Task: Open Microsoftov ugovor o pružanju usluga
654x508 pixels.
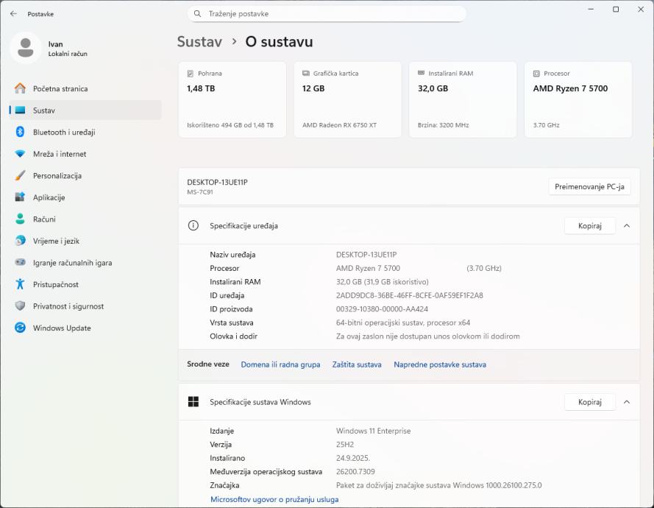Action: pos(274,499)
